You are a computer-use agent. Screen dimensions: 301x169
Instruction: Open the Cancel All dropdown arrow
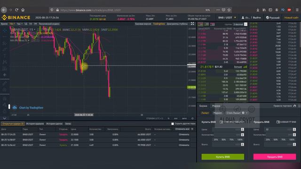click(192, 129)
